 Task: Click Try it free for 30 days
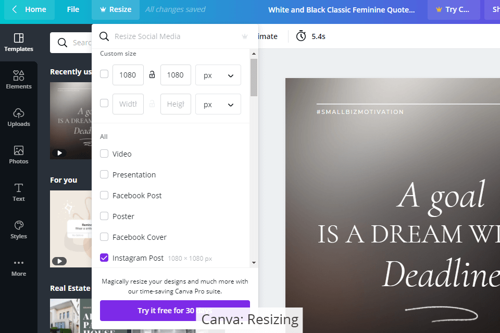pyautogui.click(x=175, y=311)
